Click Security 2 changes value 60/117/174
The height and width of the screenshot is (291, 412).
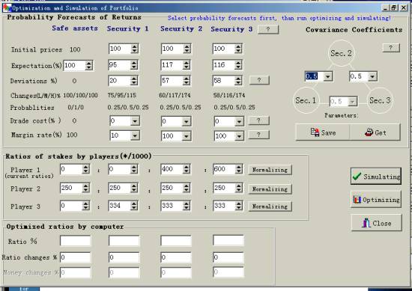click(x=175, y=95)
